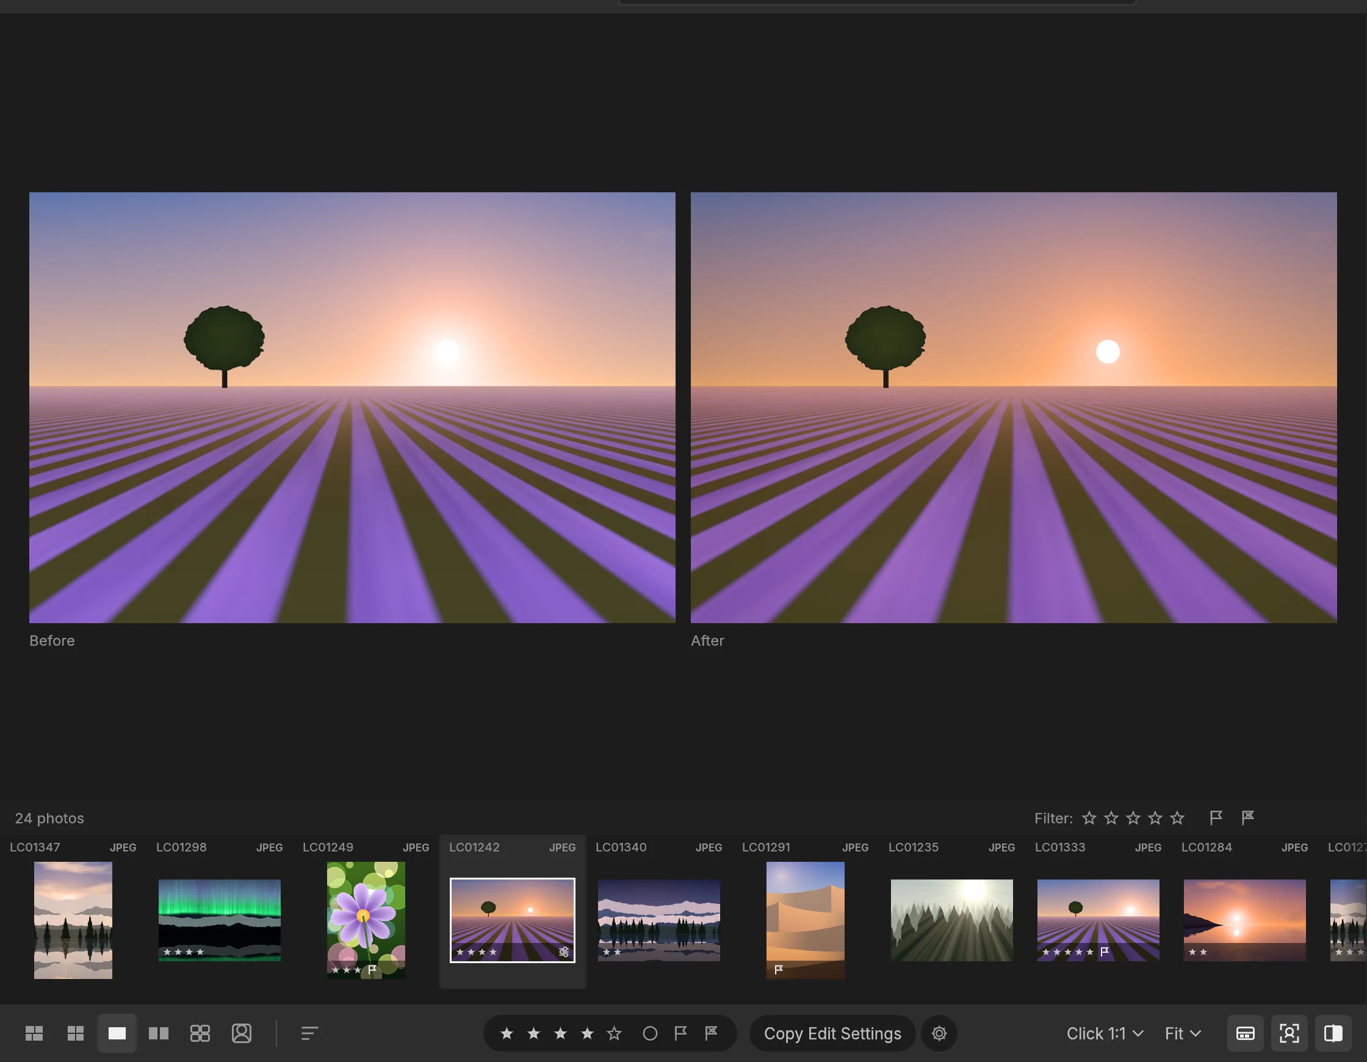Select the LC01235 forest thumbnail
Viewport: 1367px width, 1062px height.
[952, 920]
